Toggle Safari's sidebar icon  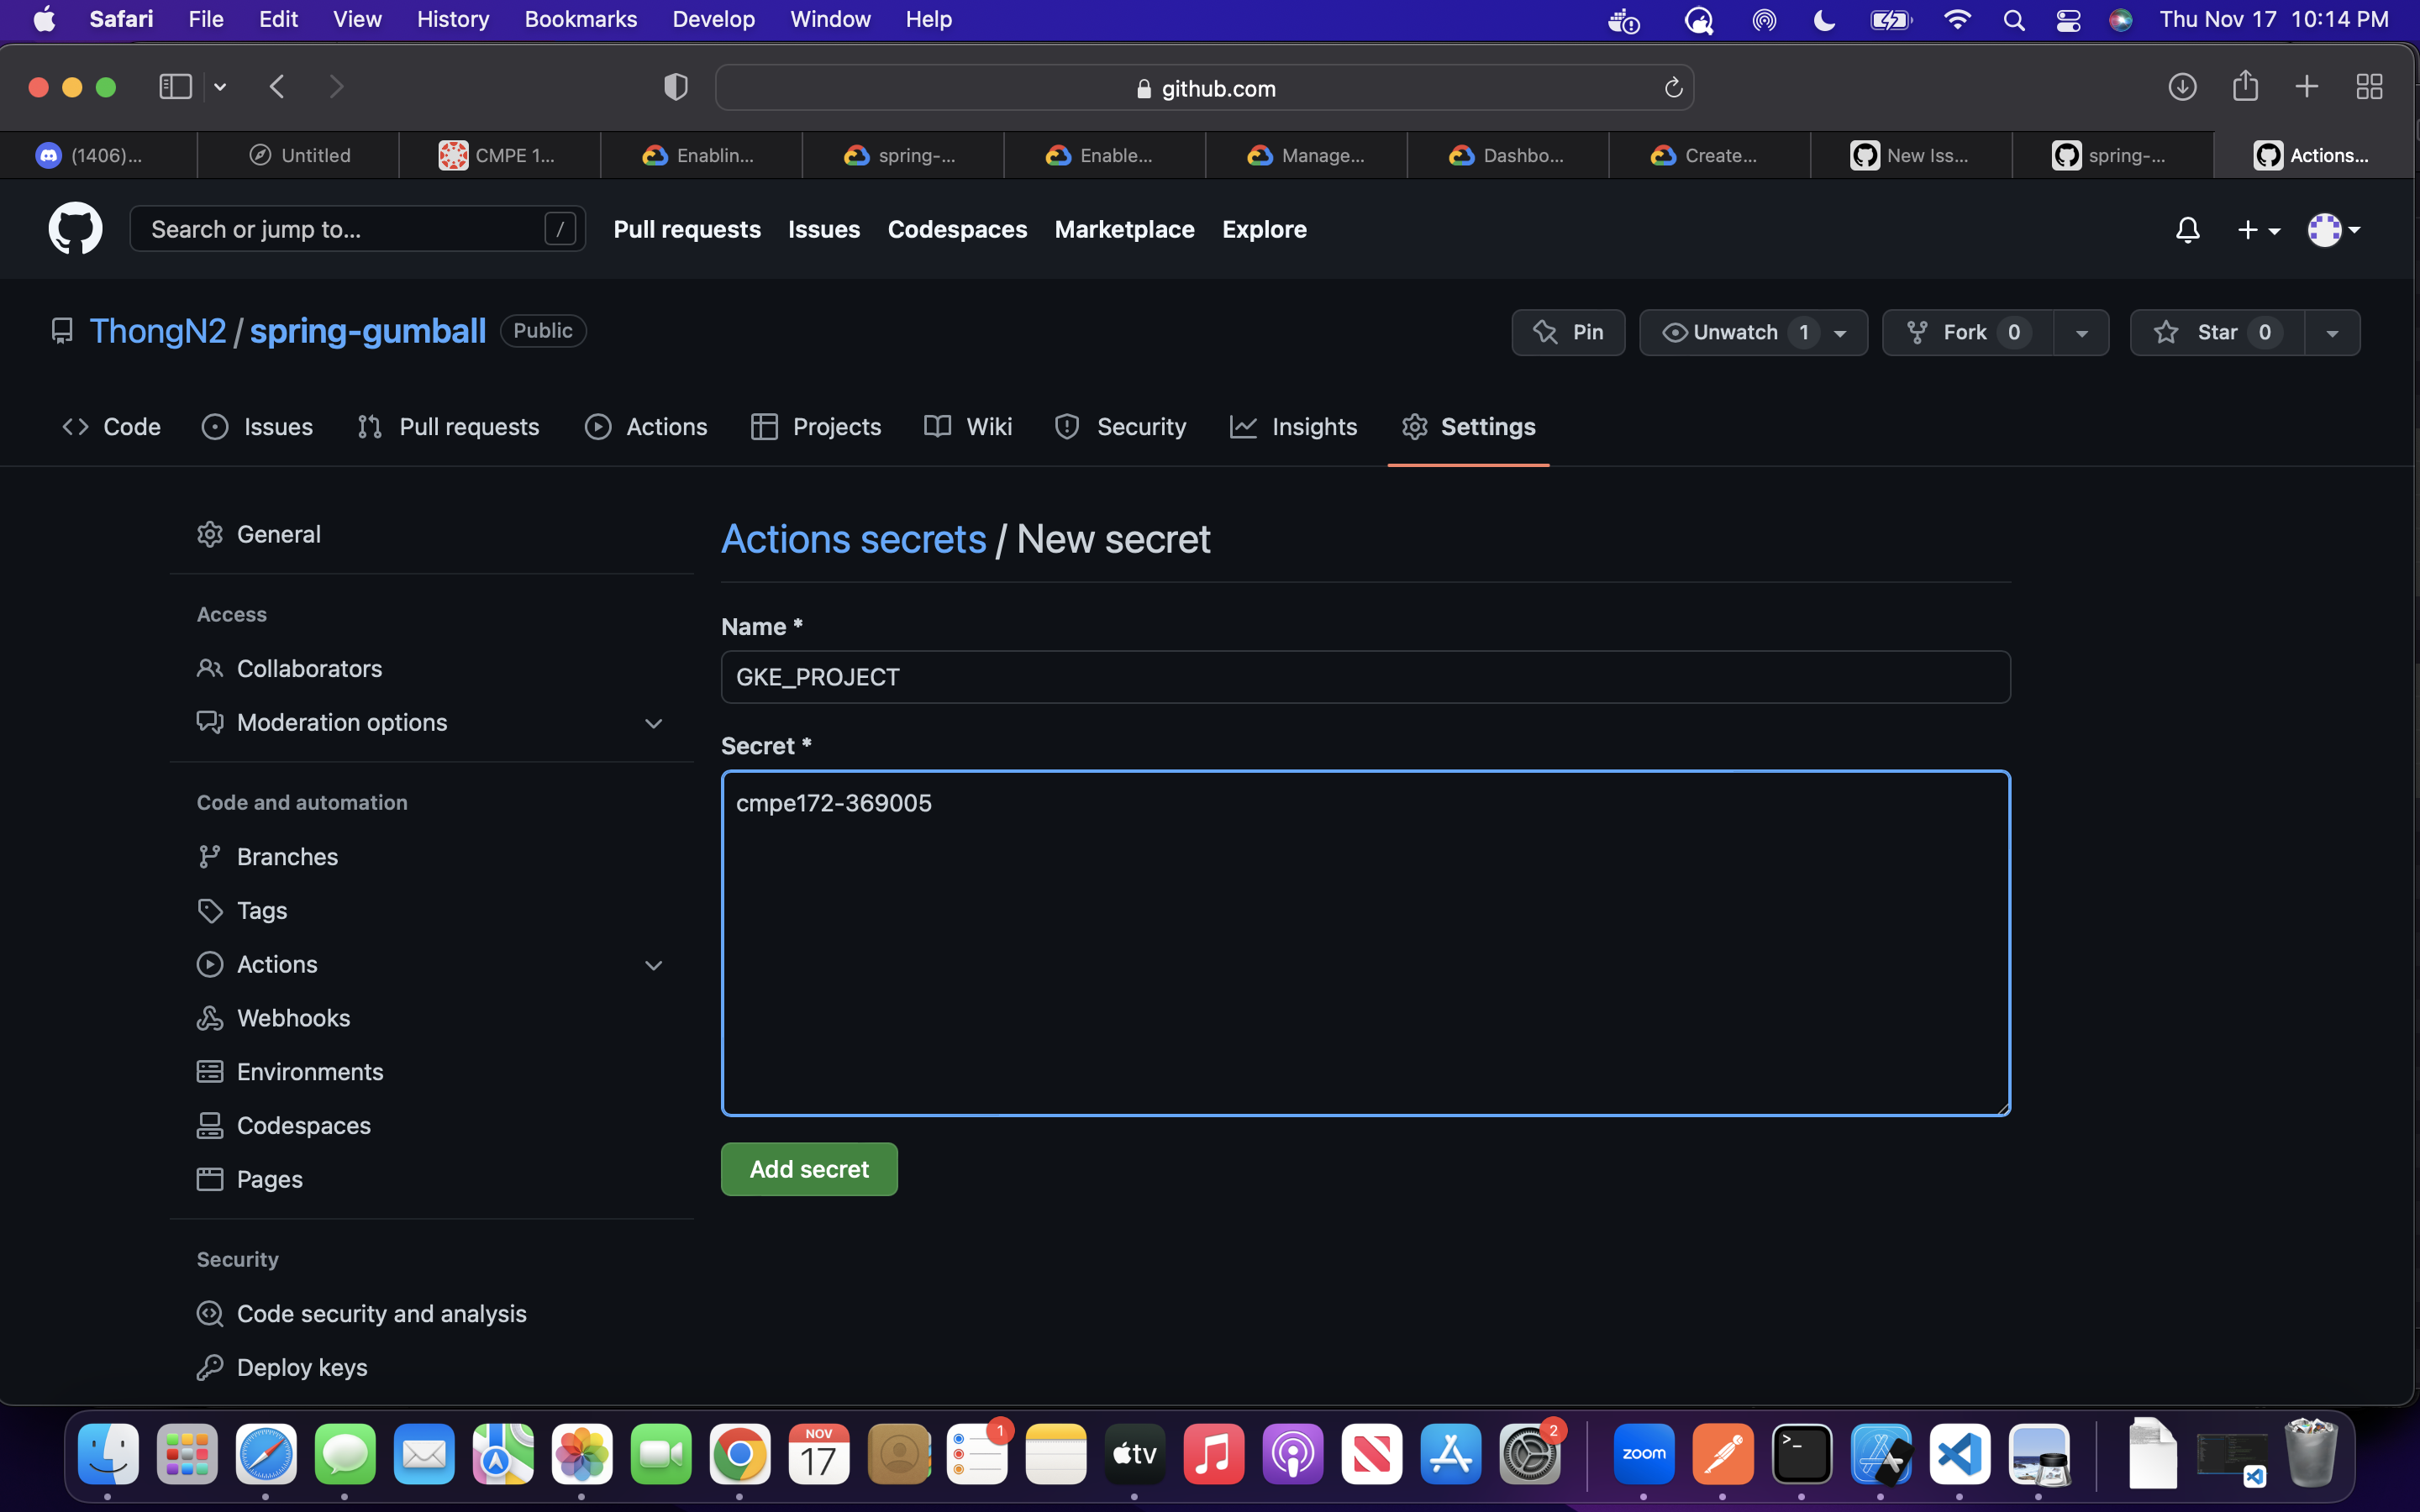pyautogui.click(x=176, y=87)
